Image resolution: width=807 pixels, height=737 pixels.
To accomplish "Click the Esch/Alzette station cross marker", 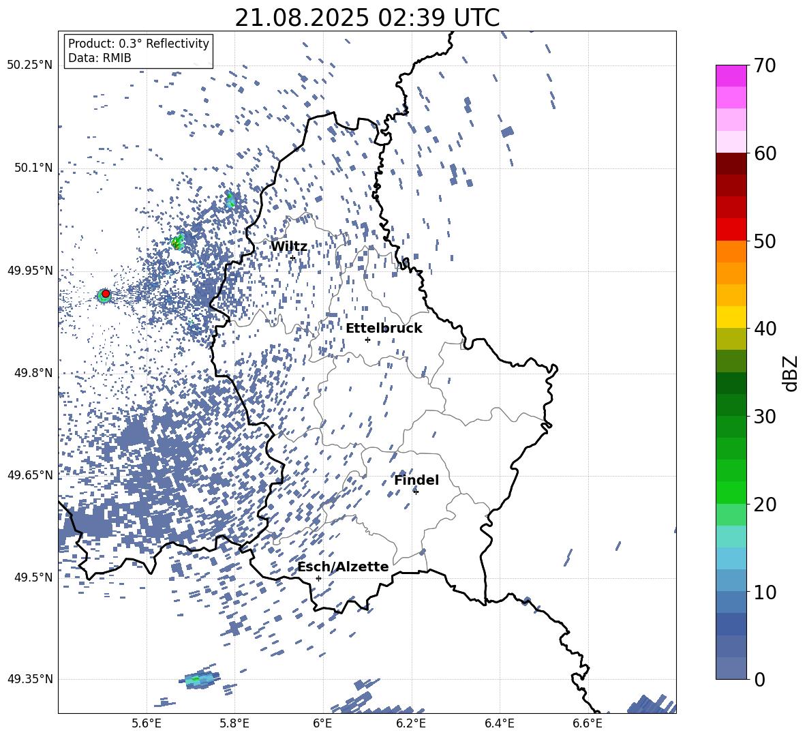I will tap(318, 578).
